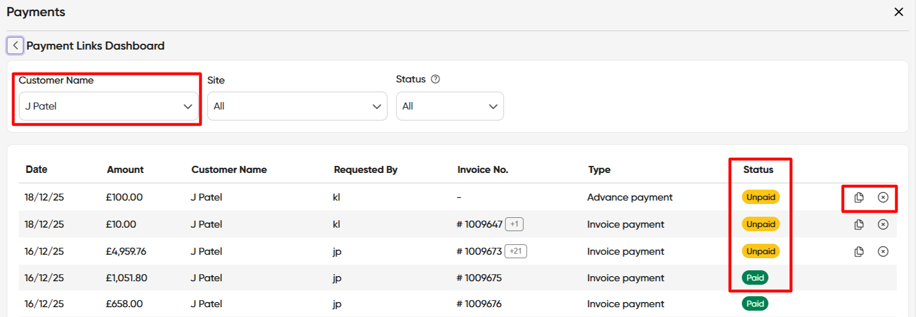Screen dimensions: 916x317
Task: Open the Customer Name dropdown showing J Patel
Action: [108, 107]
